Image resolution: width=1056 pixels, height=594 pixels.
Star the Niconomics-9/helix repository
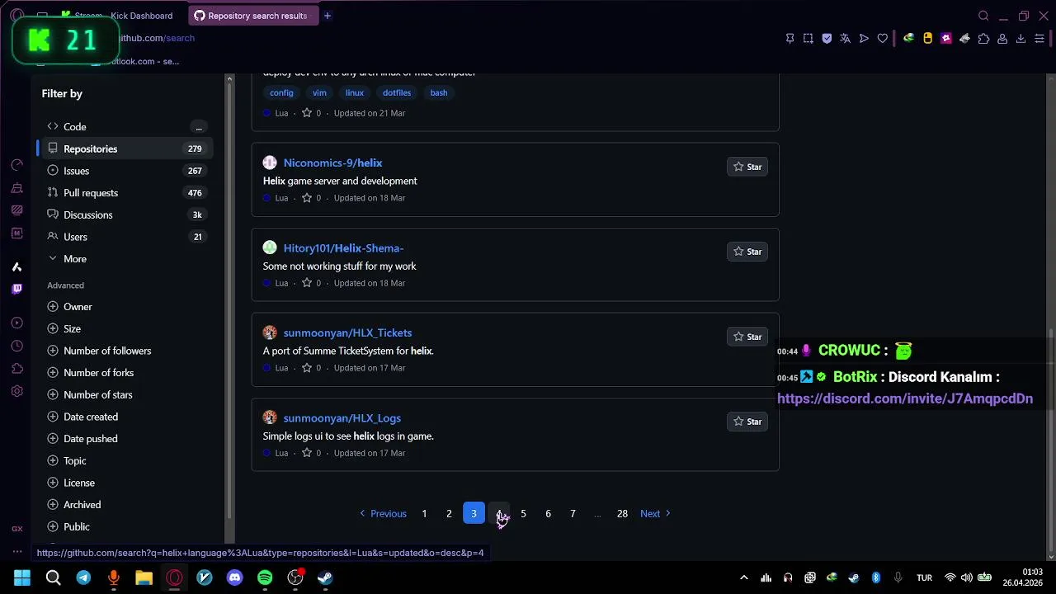coord(747,167)
